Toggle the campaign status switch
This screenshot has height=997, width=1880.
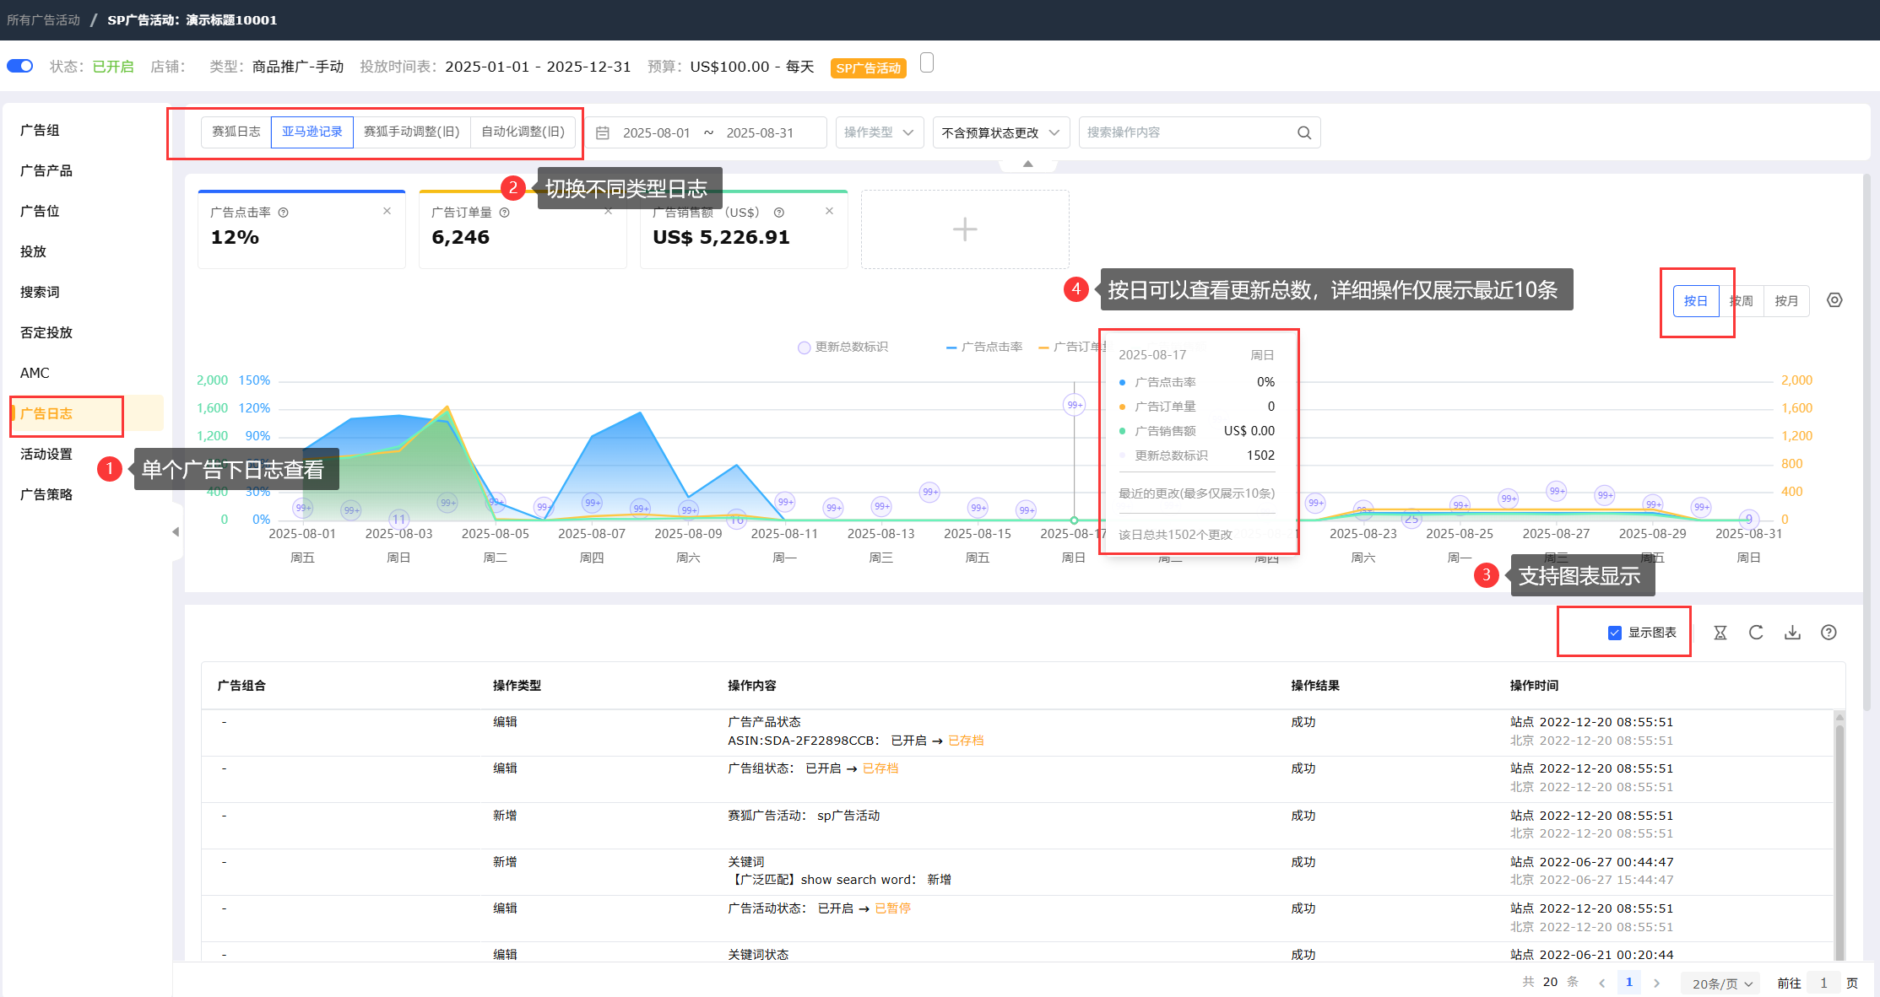pyautogui.click(x=19, y=66)
